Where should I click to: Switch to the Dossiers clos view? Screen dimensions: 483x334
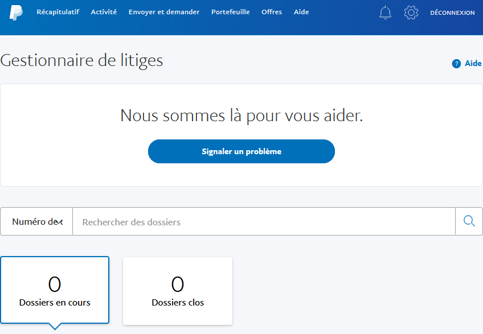click(x=177, y=291)
